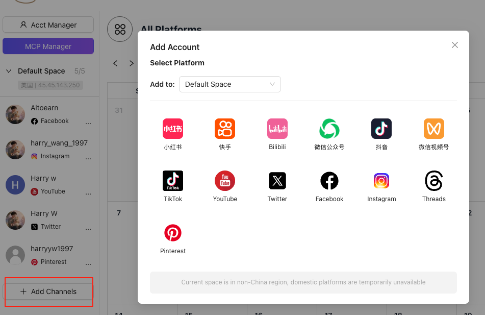The image size is (485, 315).
Task: Click the non-China region notice text
Action: [x=303, y=282]
